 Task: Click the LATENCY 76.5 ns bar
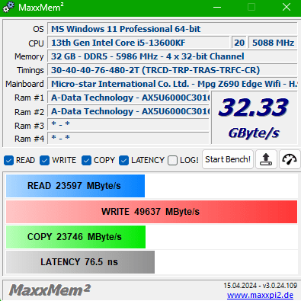click(80, 262)
